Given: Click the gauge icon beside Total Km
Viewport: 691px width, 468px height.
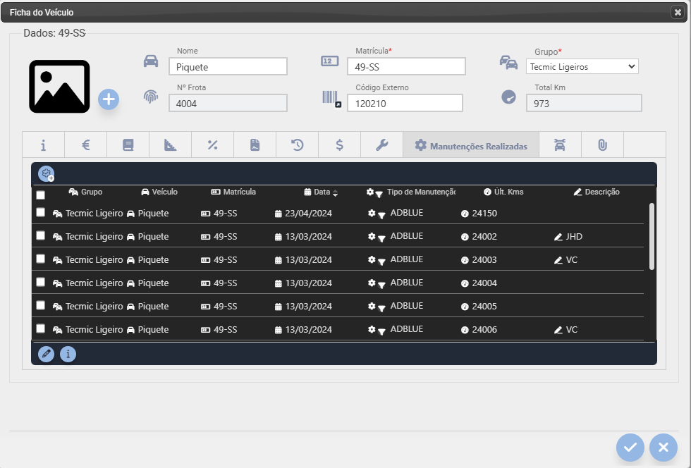Looking at the screenshot, I should tap(508, 97).
